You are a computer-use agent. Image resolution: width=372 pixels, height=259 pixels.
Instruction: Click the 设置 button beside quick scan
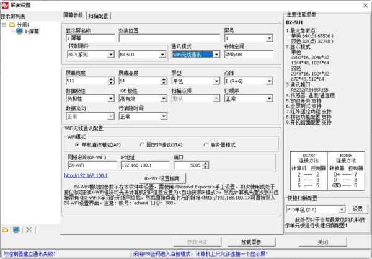[358, 209]
